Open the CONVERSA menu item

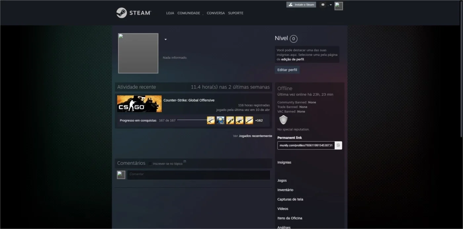pyautogui.click(x=216, y=13)
